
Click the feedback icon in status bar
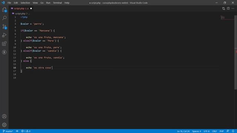(228, 131)
